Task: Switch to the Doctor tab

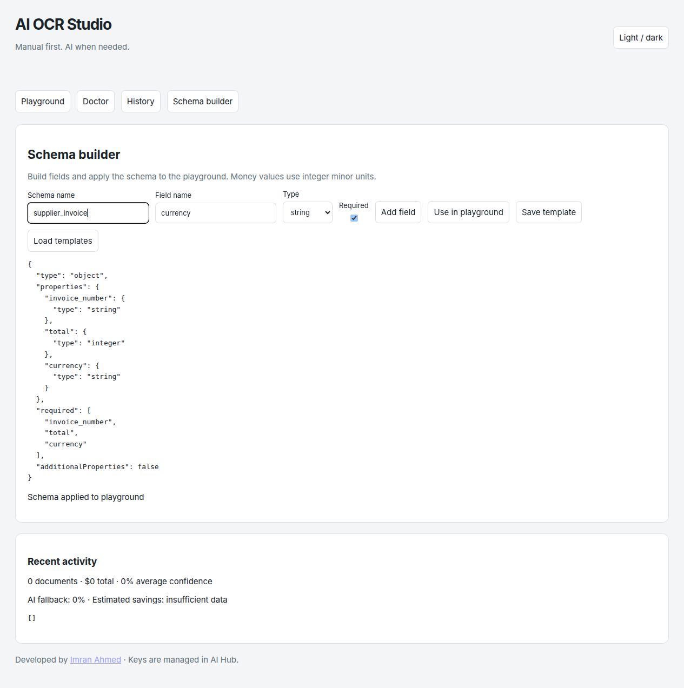Action: [96, 102]
